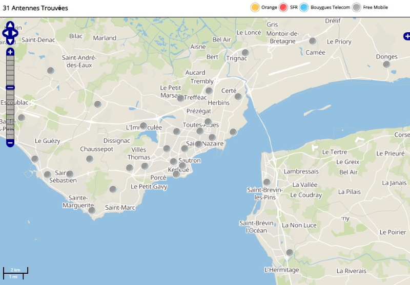Zoom in with the plus button
410x285 pixels.
[x=10, y=52]
